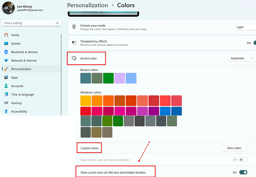256x177 pixels.
Task: Select the Bluetooth icon in sidebar
Action: click(x=6, y=52)
